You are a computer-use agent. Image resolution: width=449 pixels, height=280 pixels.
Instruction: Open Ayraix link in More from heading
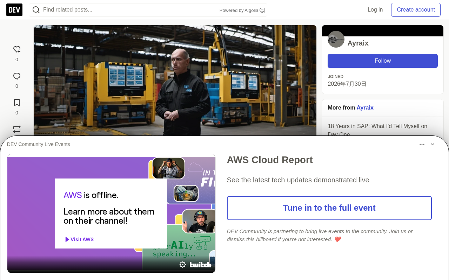coord(365,108)
